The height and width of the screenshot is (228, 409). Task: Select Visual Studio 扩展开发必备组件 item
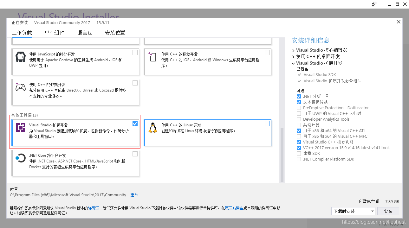click(x=332, y=81)
